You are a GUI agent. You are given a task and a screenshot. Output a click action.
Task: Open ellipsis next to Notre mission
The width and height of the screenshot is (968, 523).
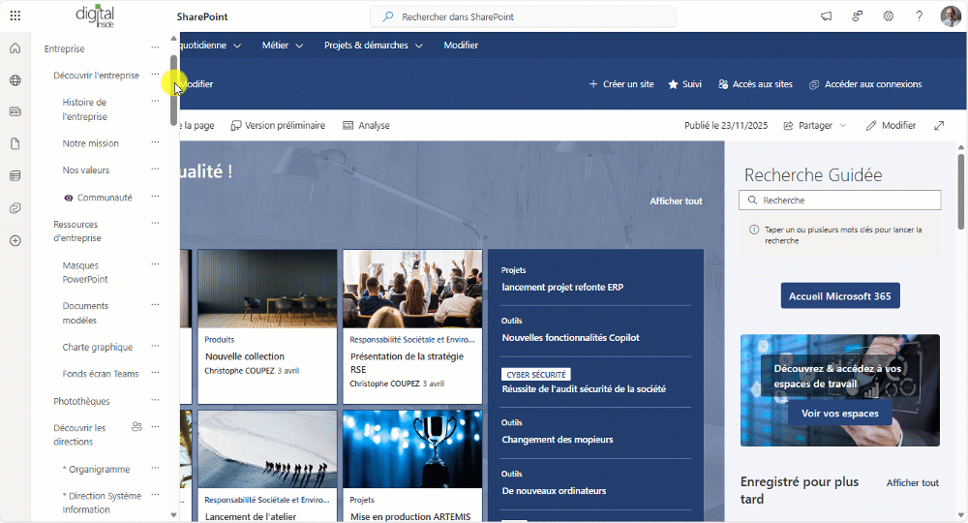pos(155,142)
